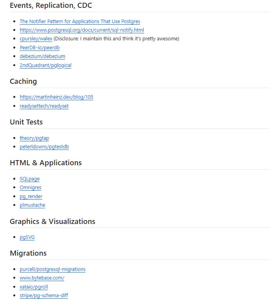The image size is (276, 305).
Task: Open The Notifier Pattern for Applications link
Action: pyautogui.click(x=80, y=22)
